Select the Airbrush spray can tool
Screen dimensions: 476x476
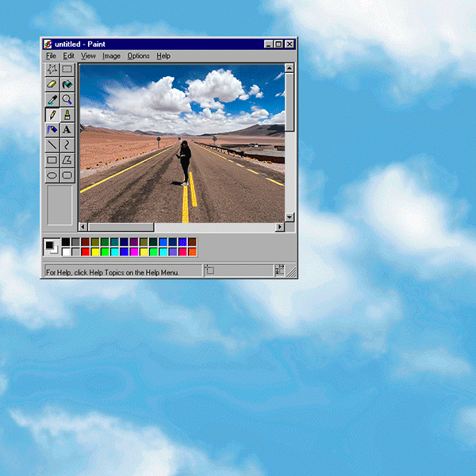click(52, 130)
